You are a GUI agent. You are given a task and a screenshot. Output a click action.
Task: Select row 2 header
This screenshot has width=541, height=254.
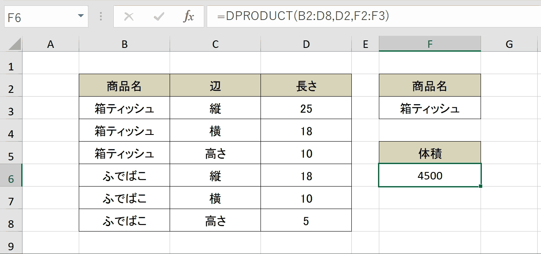pyautogui.click(x=11, y=85)
